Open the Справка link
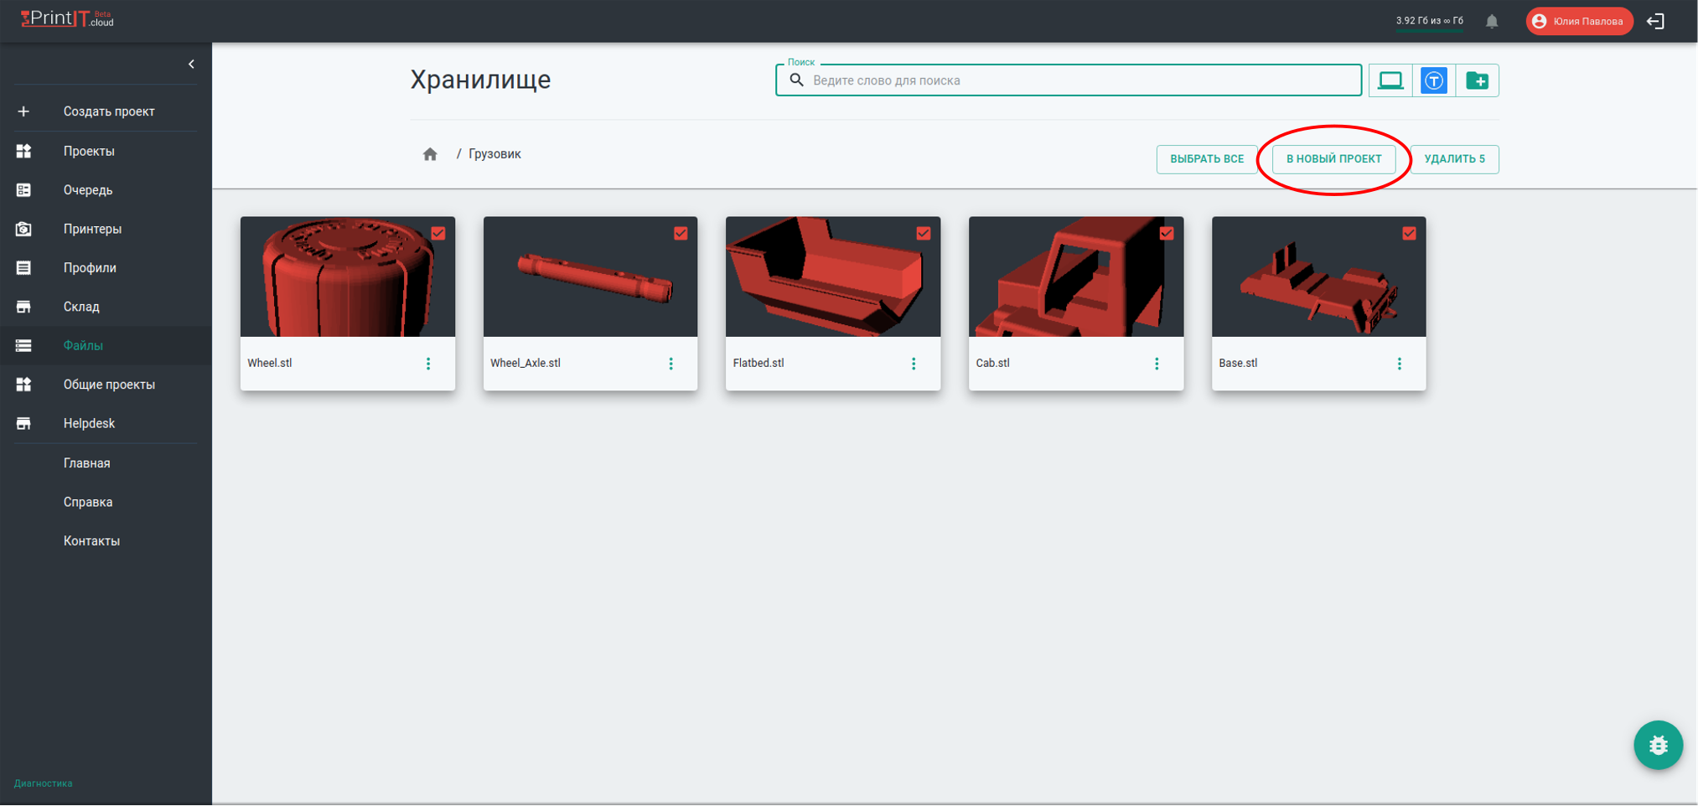 click(x=88, y=502)
